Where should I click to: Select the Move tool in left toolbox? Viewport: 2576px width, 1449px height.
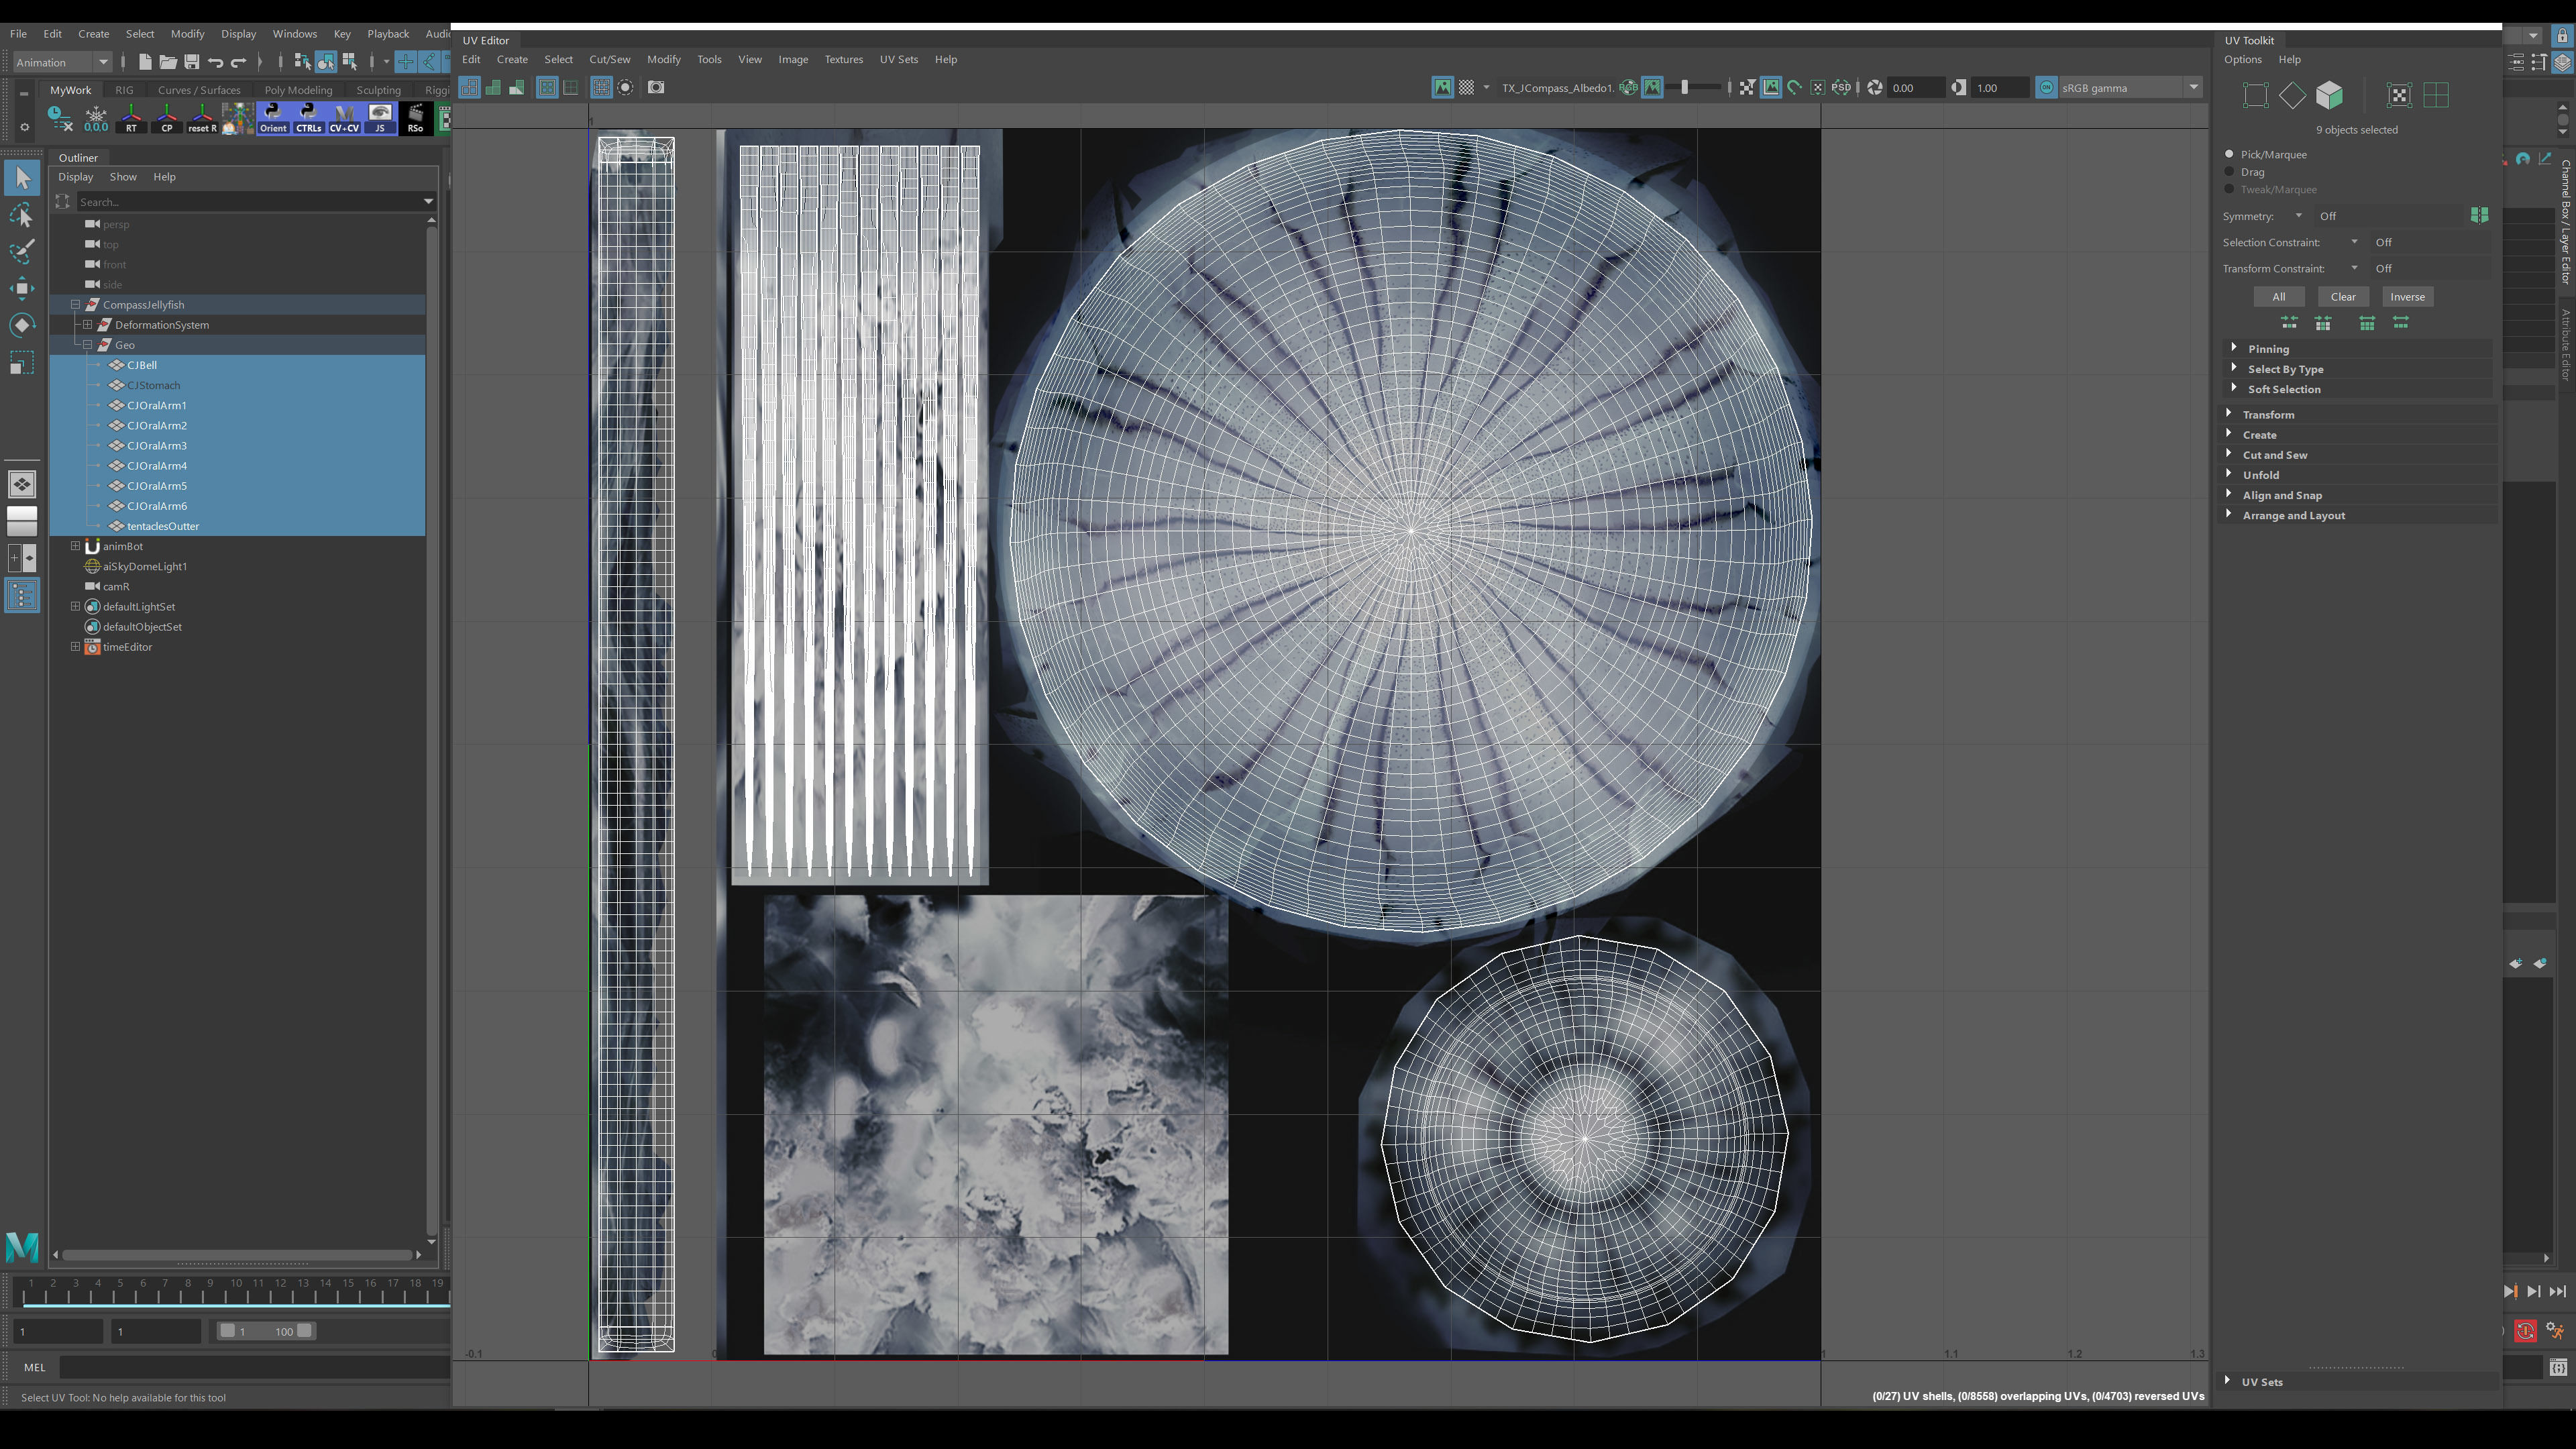[22, 289]
